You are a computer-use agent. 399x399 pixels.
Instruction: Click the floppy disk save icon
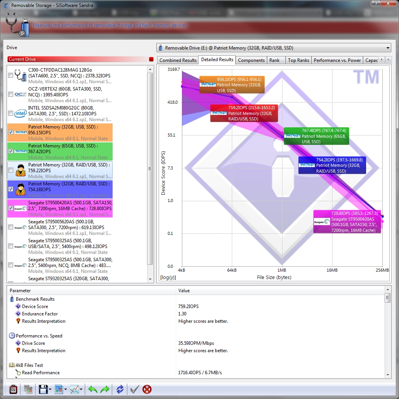(43, 389)
